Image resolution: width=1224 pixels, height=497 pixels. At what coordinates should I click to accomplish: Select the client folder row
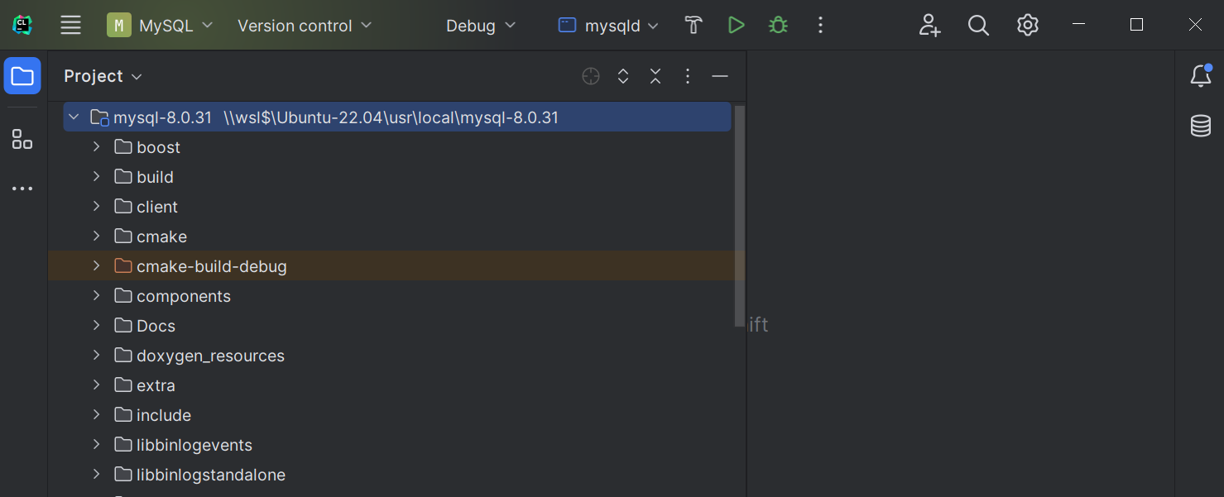coord(397,207)
